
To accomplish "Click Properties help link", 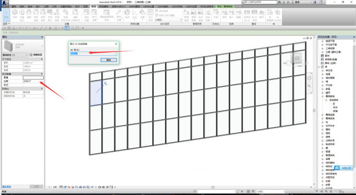I will (x=7, y=186).
